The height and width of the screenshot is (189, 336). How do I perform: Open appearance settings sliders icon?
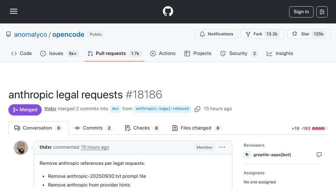coord(322,12)
